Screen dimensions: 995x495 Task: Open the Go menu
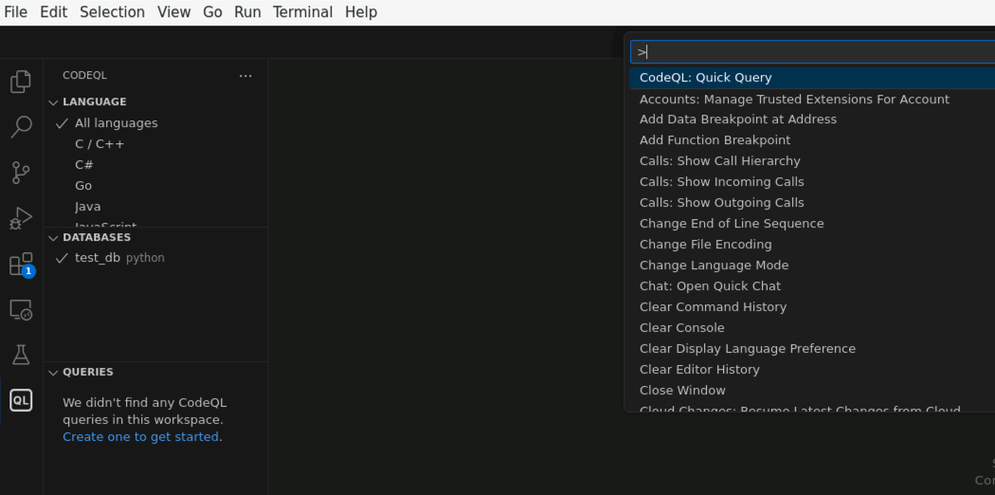coord(212,12)
